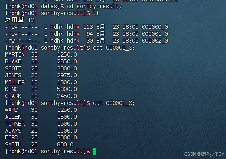Click the ADAMS name entry
This screenshot has width=226, height=159.
13,131
